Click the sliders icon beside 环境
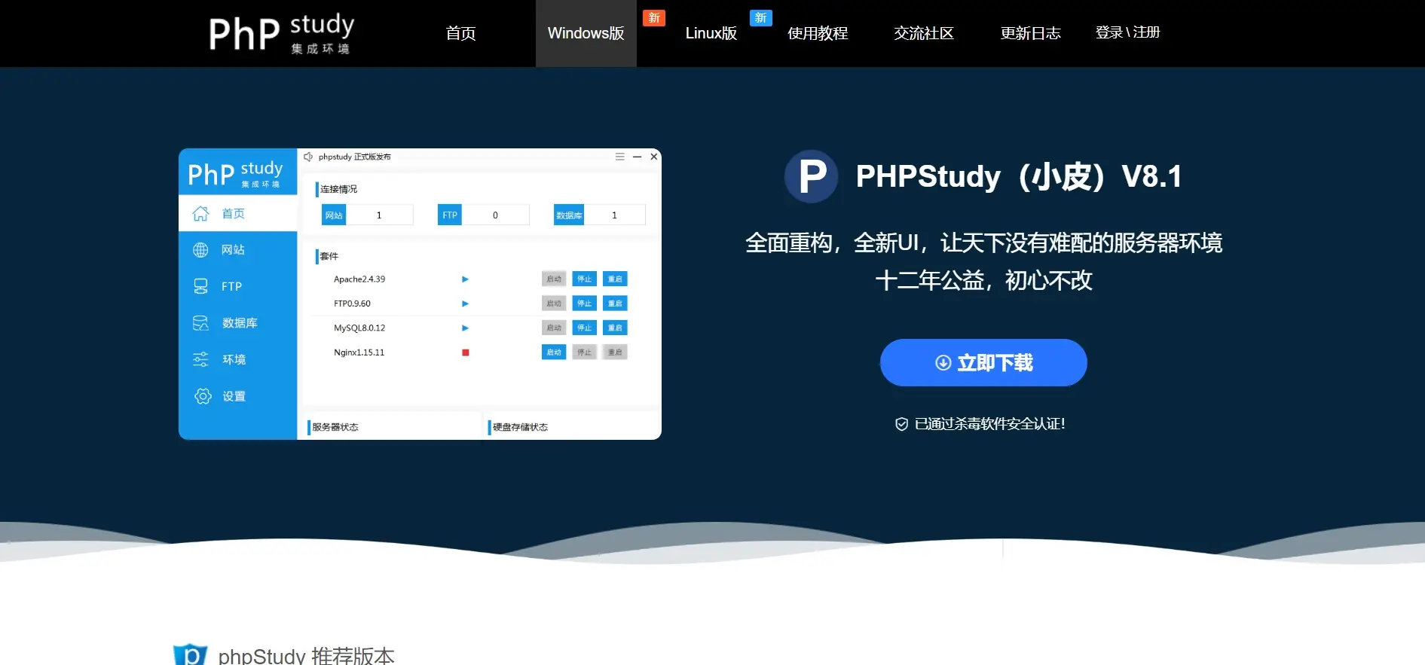The width and height of the screenshot is (1425, 665). click(x=200, y=359)
